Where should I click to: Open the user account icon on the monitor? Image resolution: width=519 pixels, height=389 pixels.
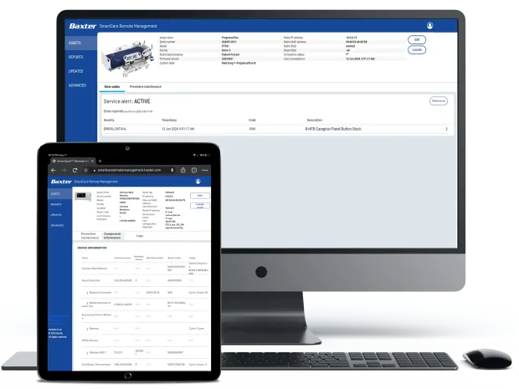(429, 25)
